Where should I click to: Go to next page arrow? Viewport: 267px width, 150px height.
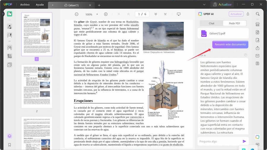pos(156,14)
